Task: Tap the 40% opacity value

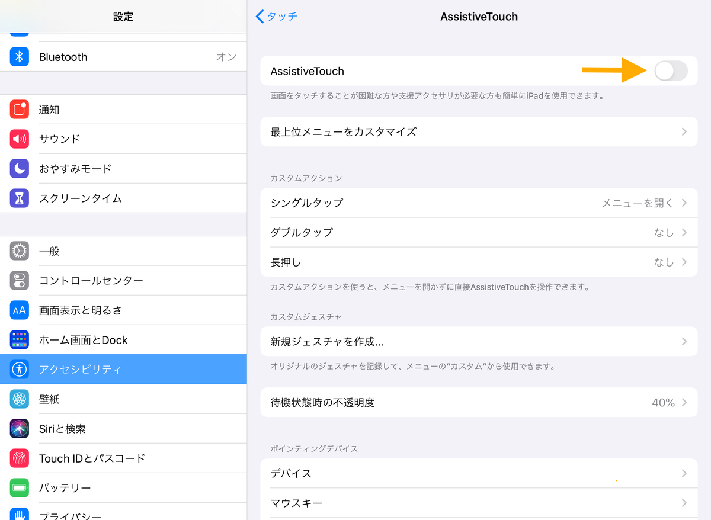Action: coord(663,402)
